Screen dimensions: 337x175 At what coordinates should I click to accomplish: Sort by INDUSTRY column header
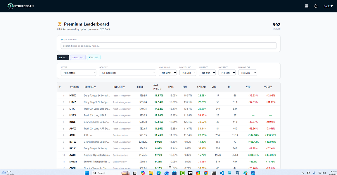click(119, 87)
